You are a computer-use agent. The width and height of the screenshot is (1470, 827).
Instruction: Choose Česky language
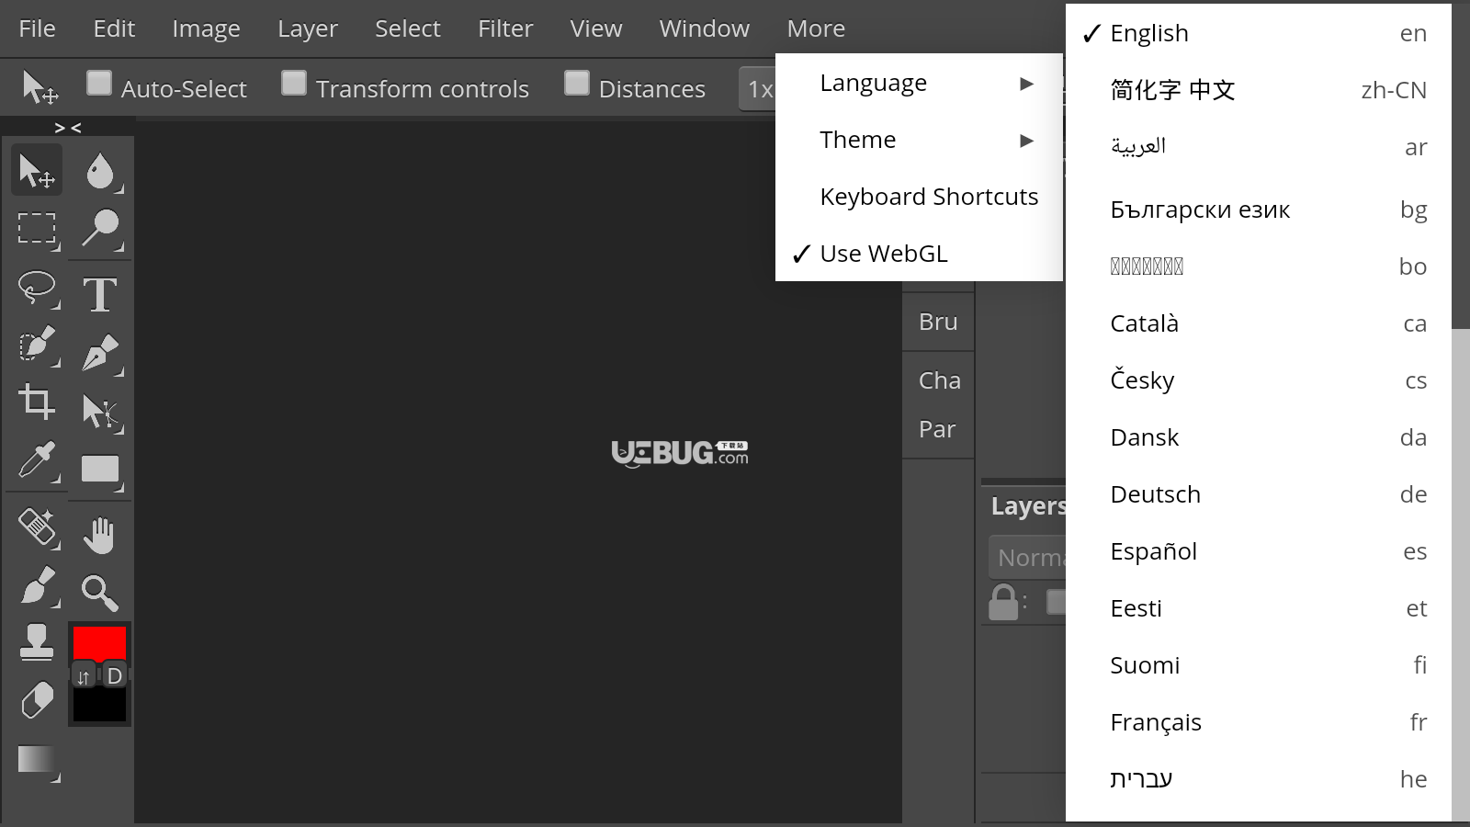click(x=1259, y=380)
